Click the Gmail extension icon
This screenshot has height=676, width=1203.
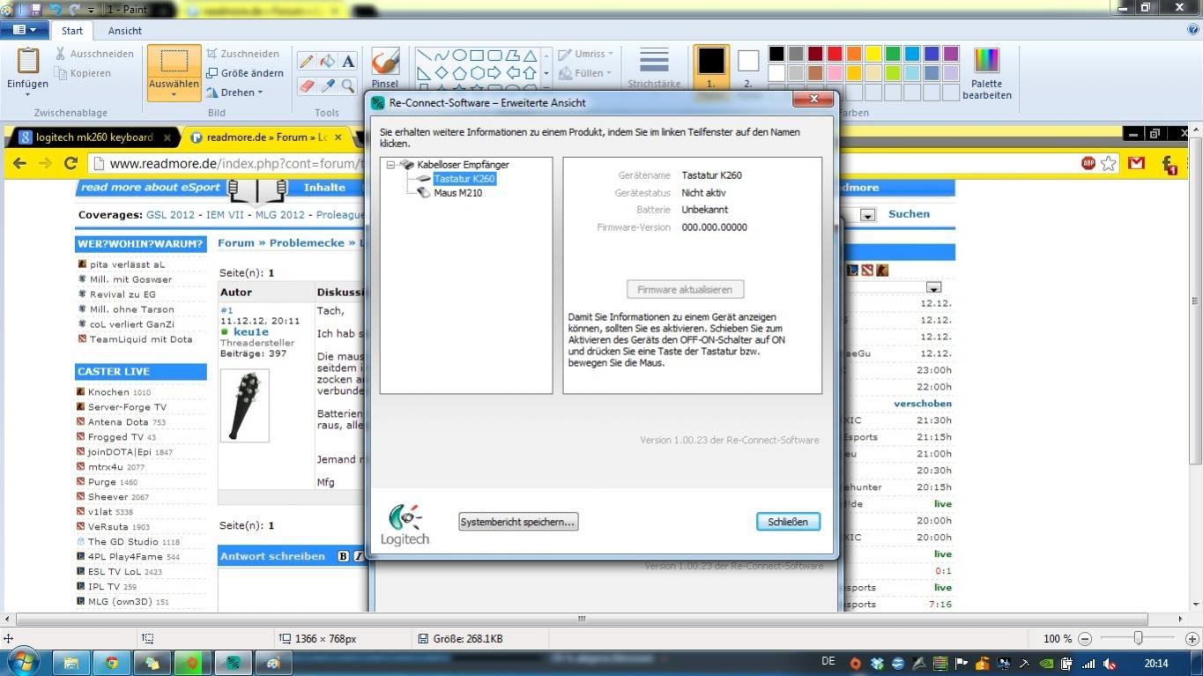(1137, 163)
